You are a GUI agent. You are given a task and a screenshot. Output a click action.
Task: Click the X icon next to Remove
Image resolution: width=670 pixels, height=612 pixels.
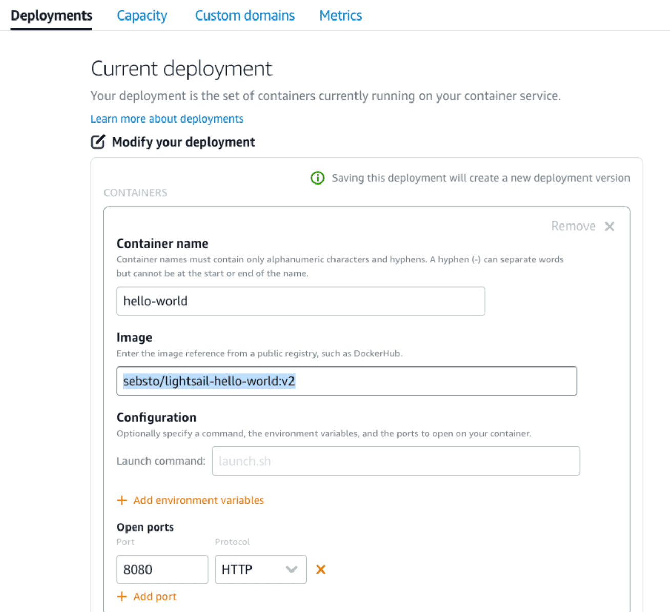(x=609, y=227)
